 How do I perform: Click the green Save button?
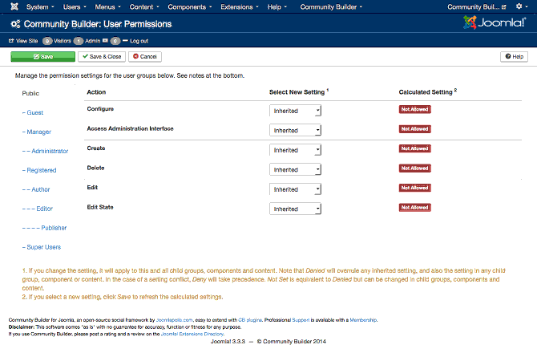42,57
